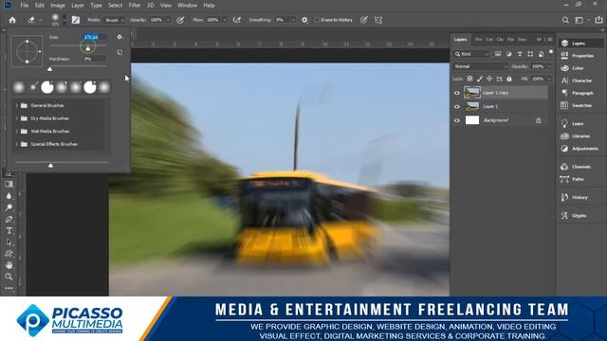Lock transparent pixels icon
Image resolution: width=607 pixels, height=341 pixels.
(x=469, y=79)
